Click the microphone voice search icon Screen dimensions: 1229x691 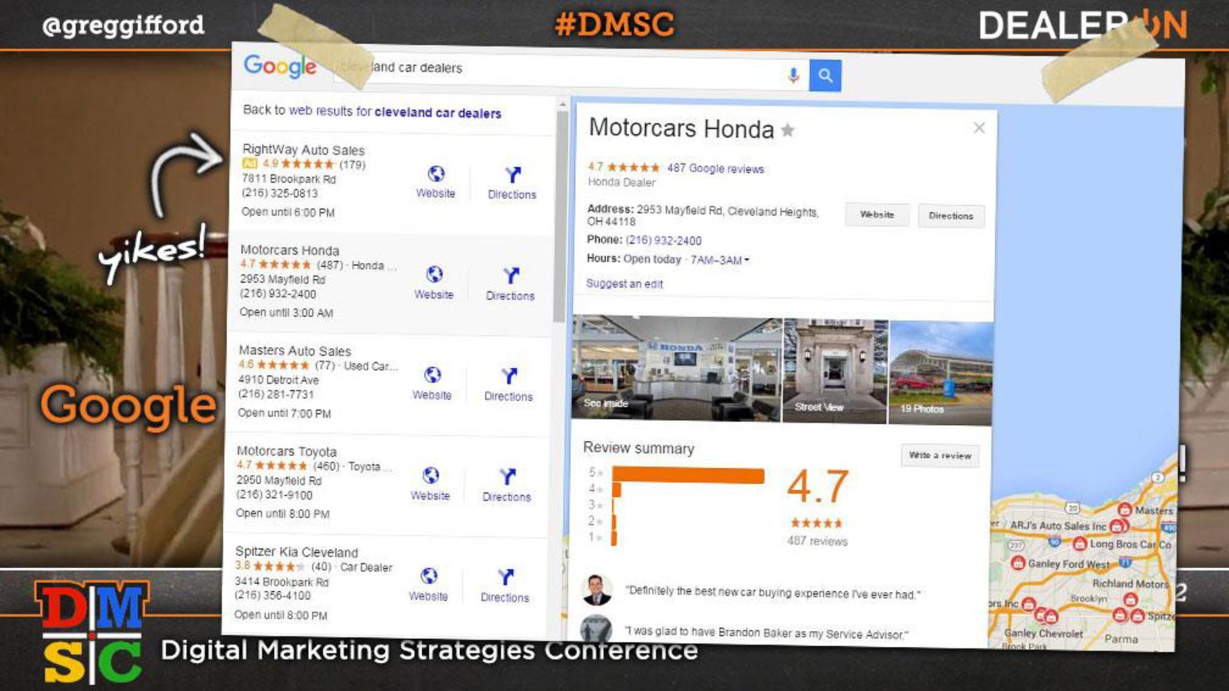tap(793, 75)
